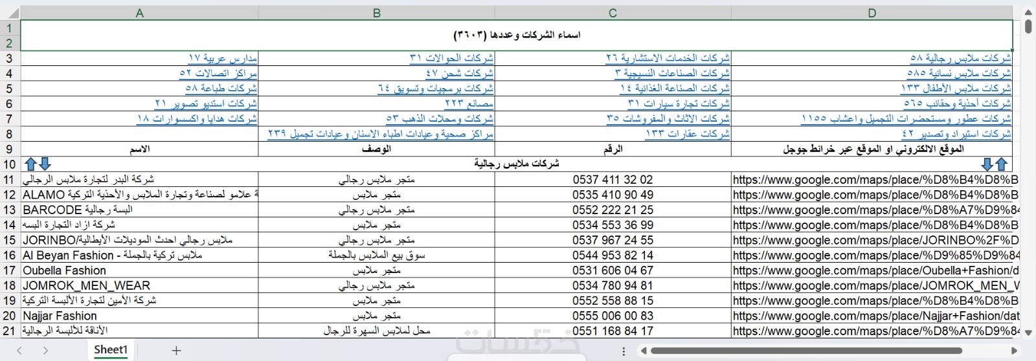This screenshot has width=1036, height=361.
Task: Open the link 'مراكز اتصالات ٥٢'
Action: (x=218, y=73)
